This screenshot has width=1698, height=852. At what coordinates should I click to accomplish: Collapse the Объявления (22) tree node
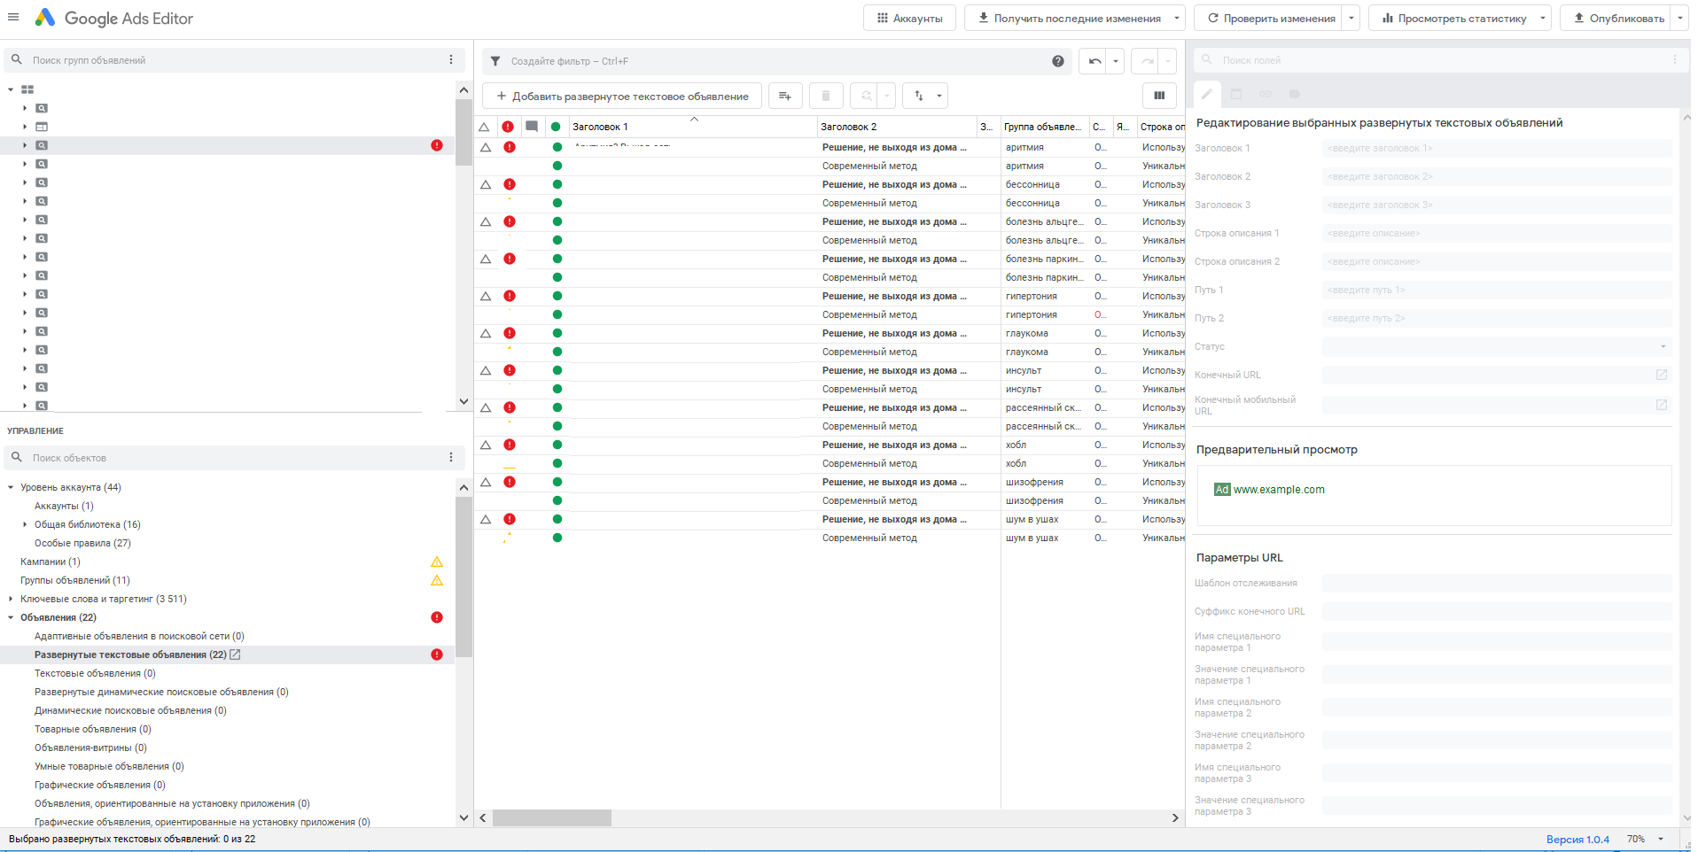(x=11, y=617)
